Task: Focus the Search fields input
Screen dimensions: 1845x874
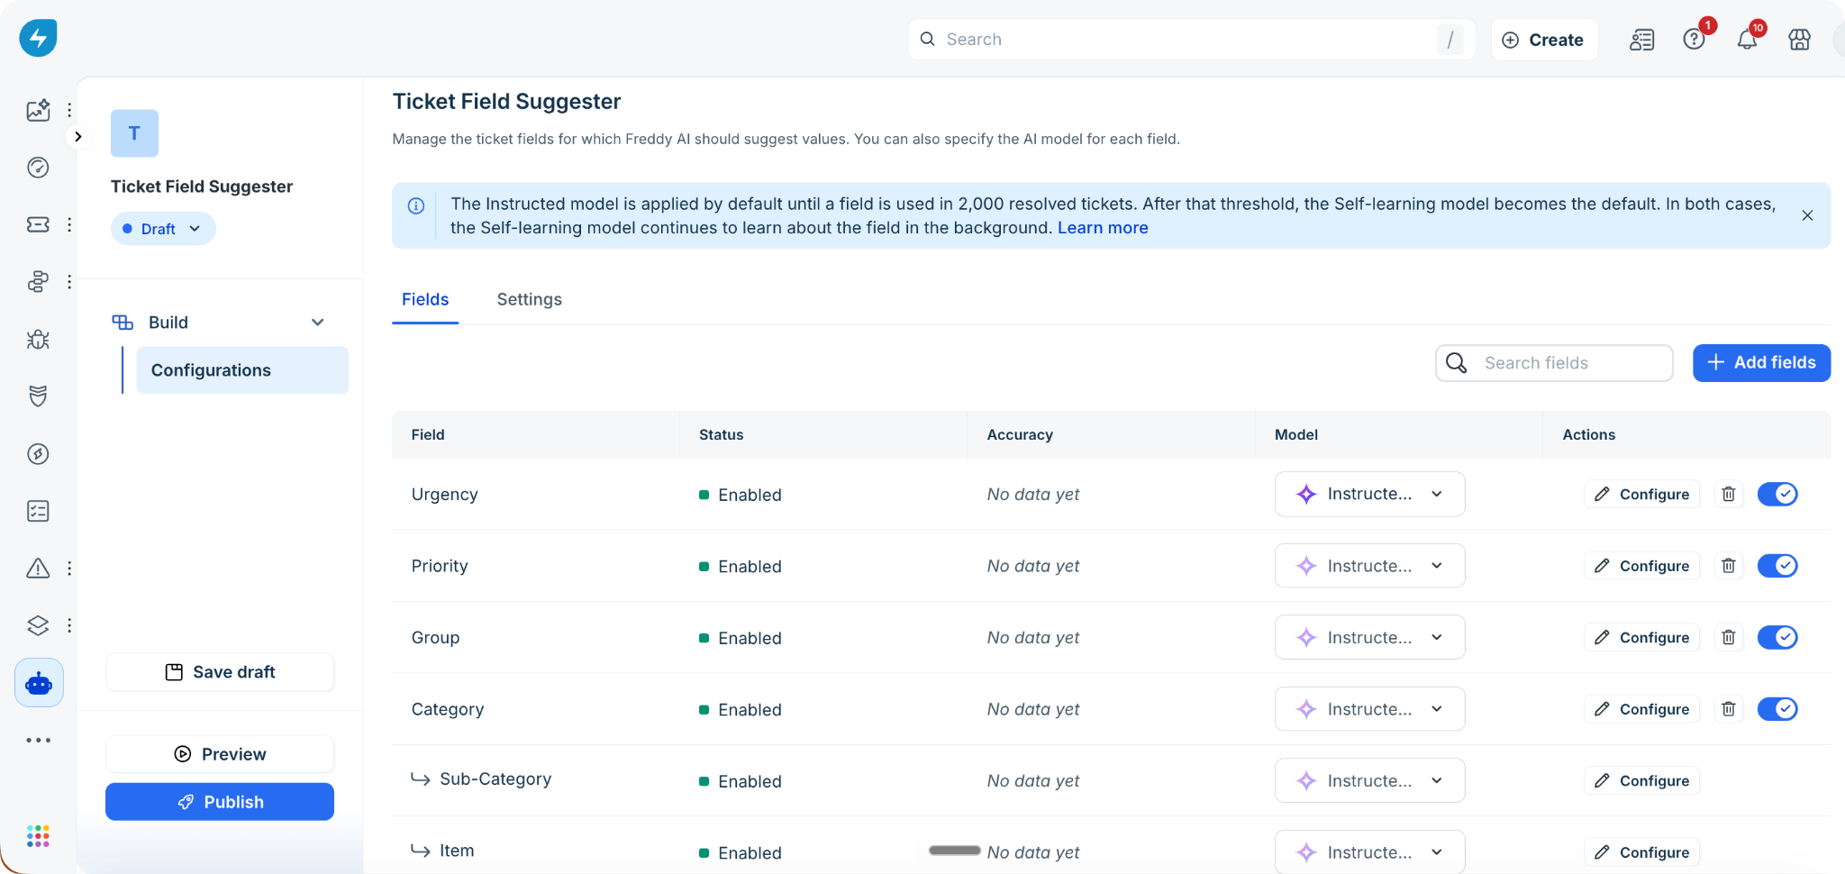Action: click(x=1554, y=363)
